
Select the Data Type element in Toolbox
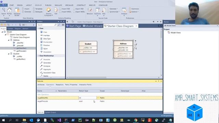46,39
